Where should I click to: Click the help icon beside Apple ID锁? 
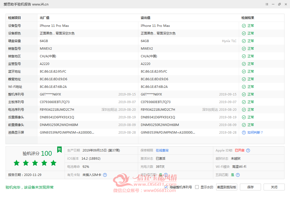click(x=248, y=150)
